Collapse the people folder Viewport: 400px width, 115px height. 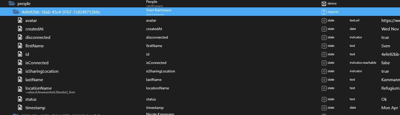point(11,4)
